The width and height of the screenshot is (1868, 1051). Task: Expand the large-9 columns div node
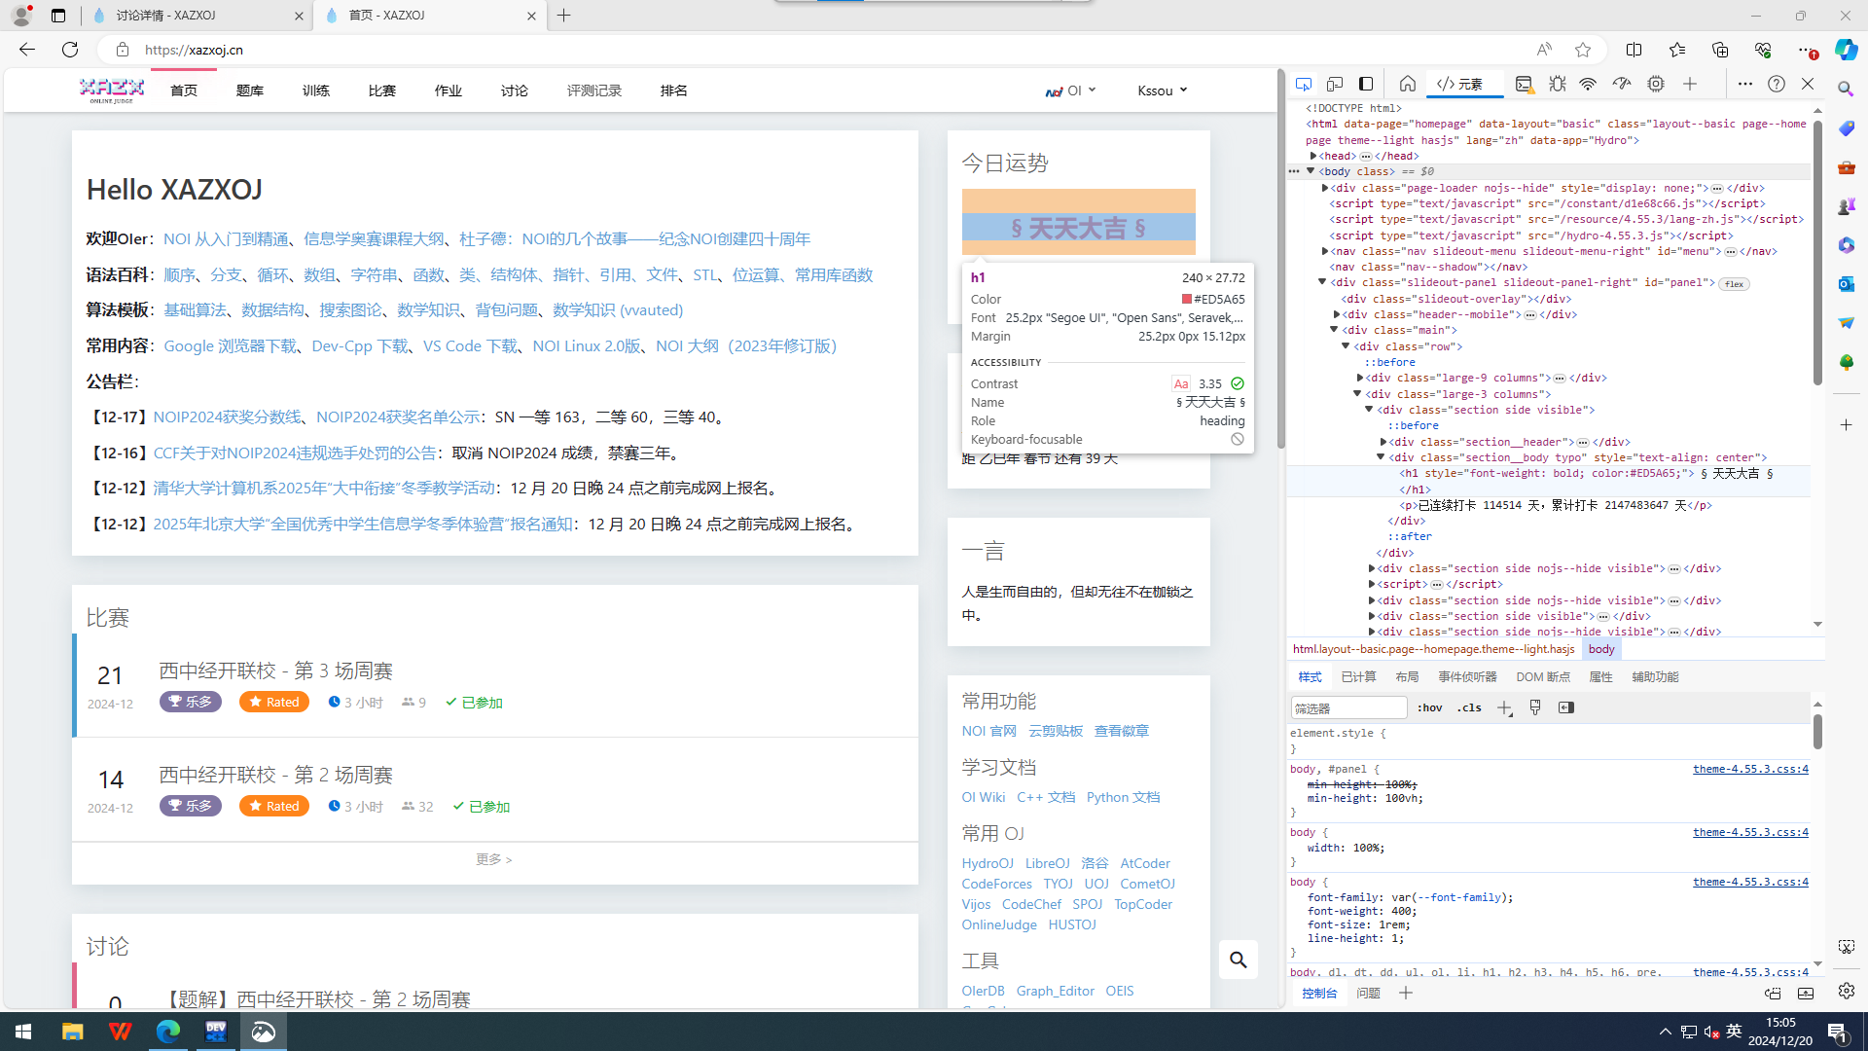tap(1360, 378)
